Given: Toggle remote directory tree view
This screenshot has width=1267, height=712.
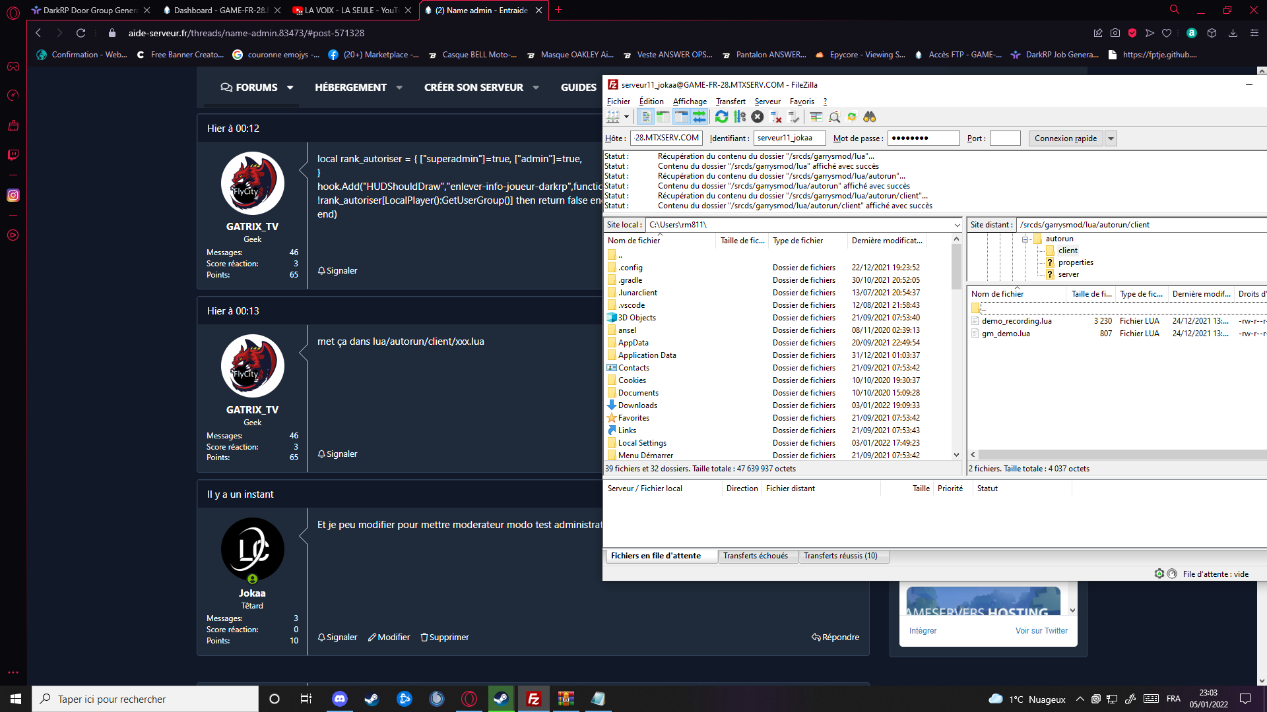Looking at the screenshot, I should 681,117.
